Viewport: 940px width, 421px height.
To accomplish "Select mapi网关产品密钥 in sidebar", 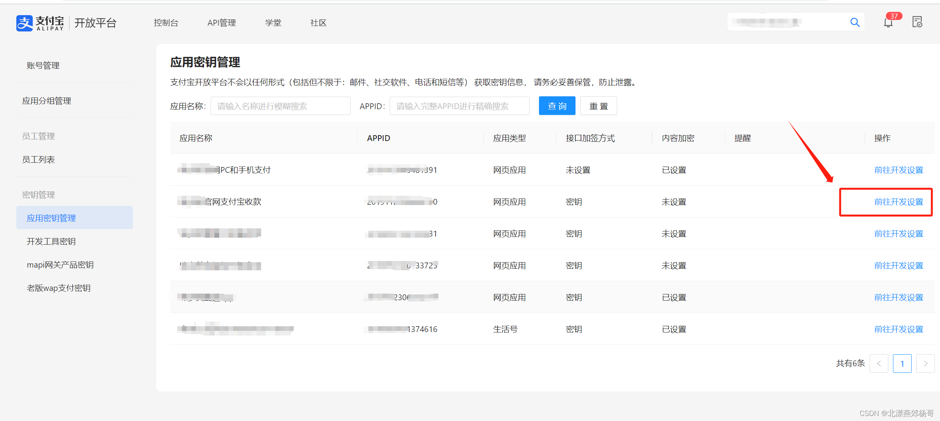I will click(60, 265).
